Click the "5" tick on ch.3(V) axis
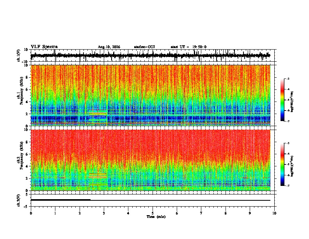The width and height of the screenshot is (309, 239). coord(27,194)
